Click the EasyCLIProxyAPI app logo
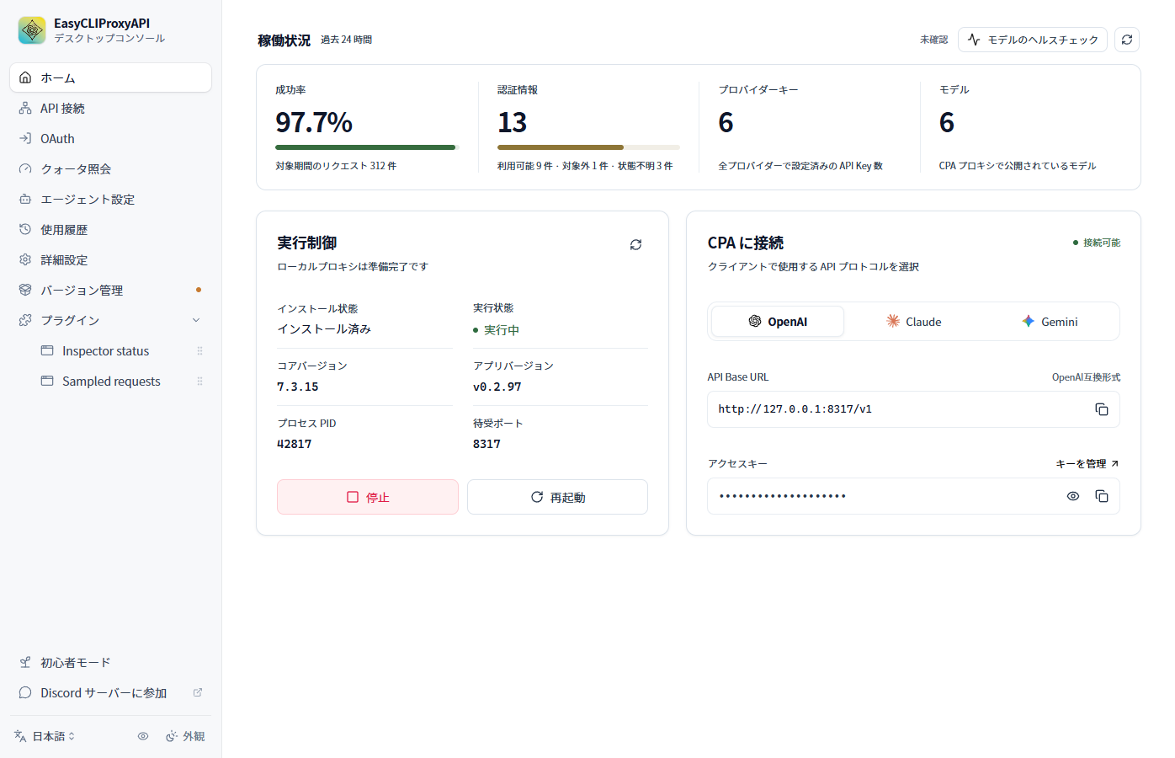Screen dimensions: 1175x758 32,30
